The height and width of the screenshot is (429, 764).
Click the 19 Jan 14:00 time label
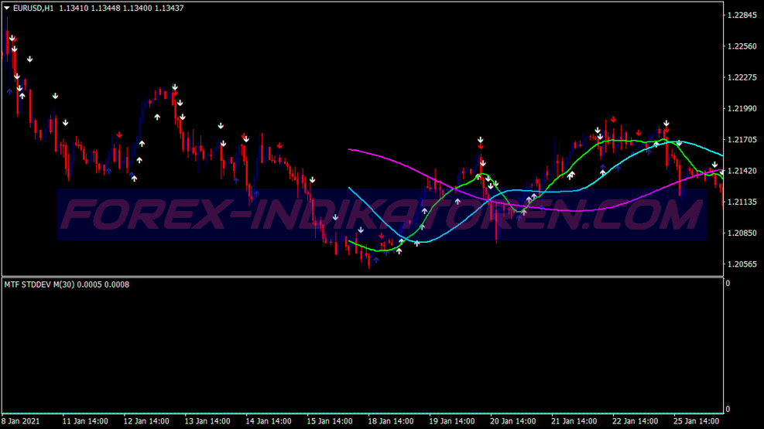452,421
